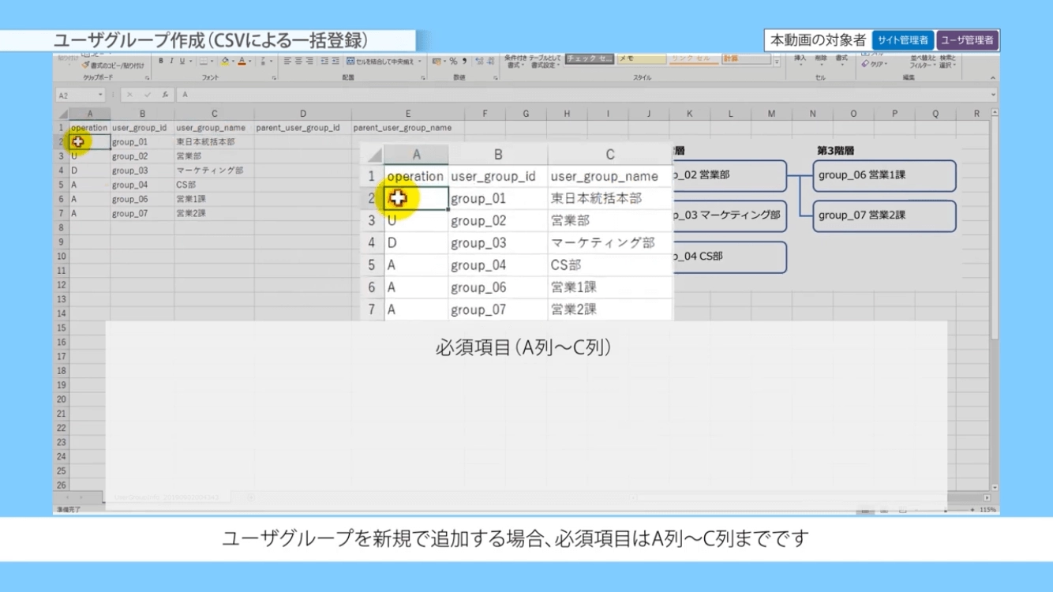
Task: Open the Delete (削除) cells menu
Action: tap(821, 61)
